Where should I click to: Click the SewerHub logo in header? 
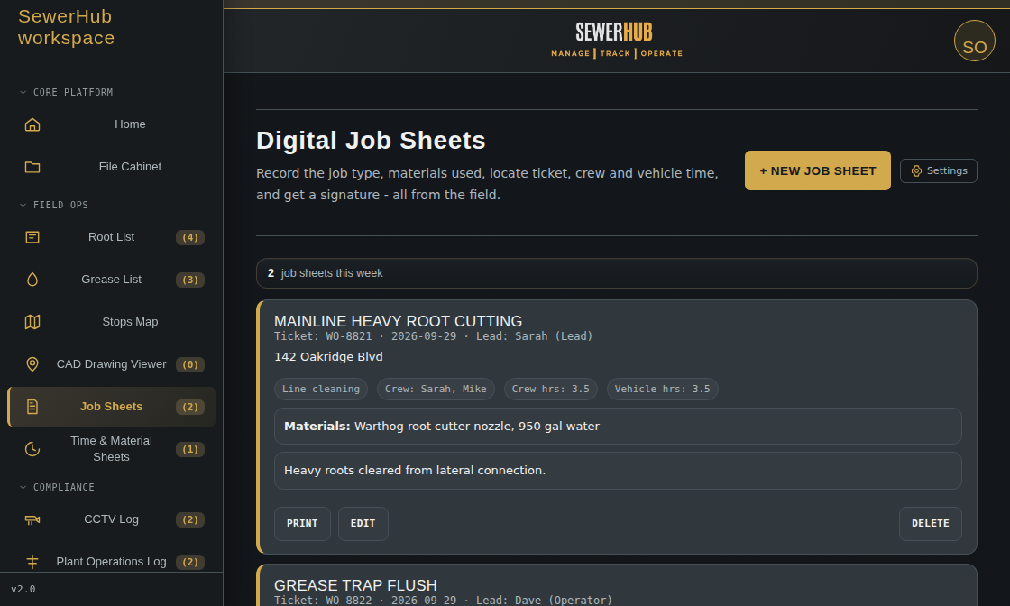(617, 40)
